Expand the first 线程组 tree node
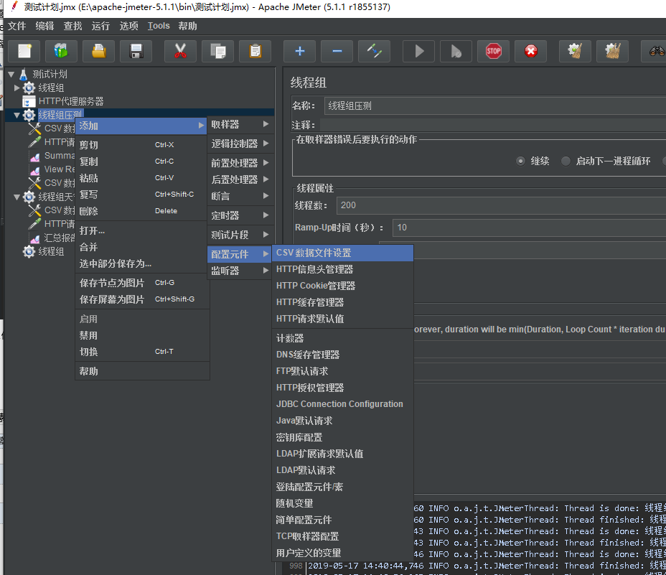 17,88
